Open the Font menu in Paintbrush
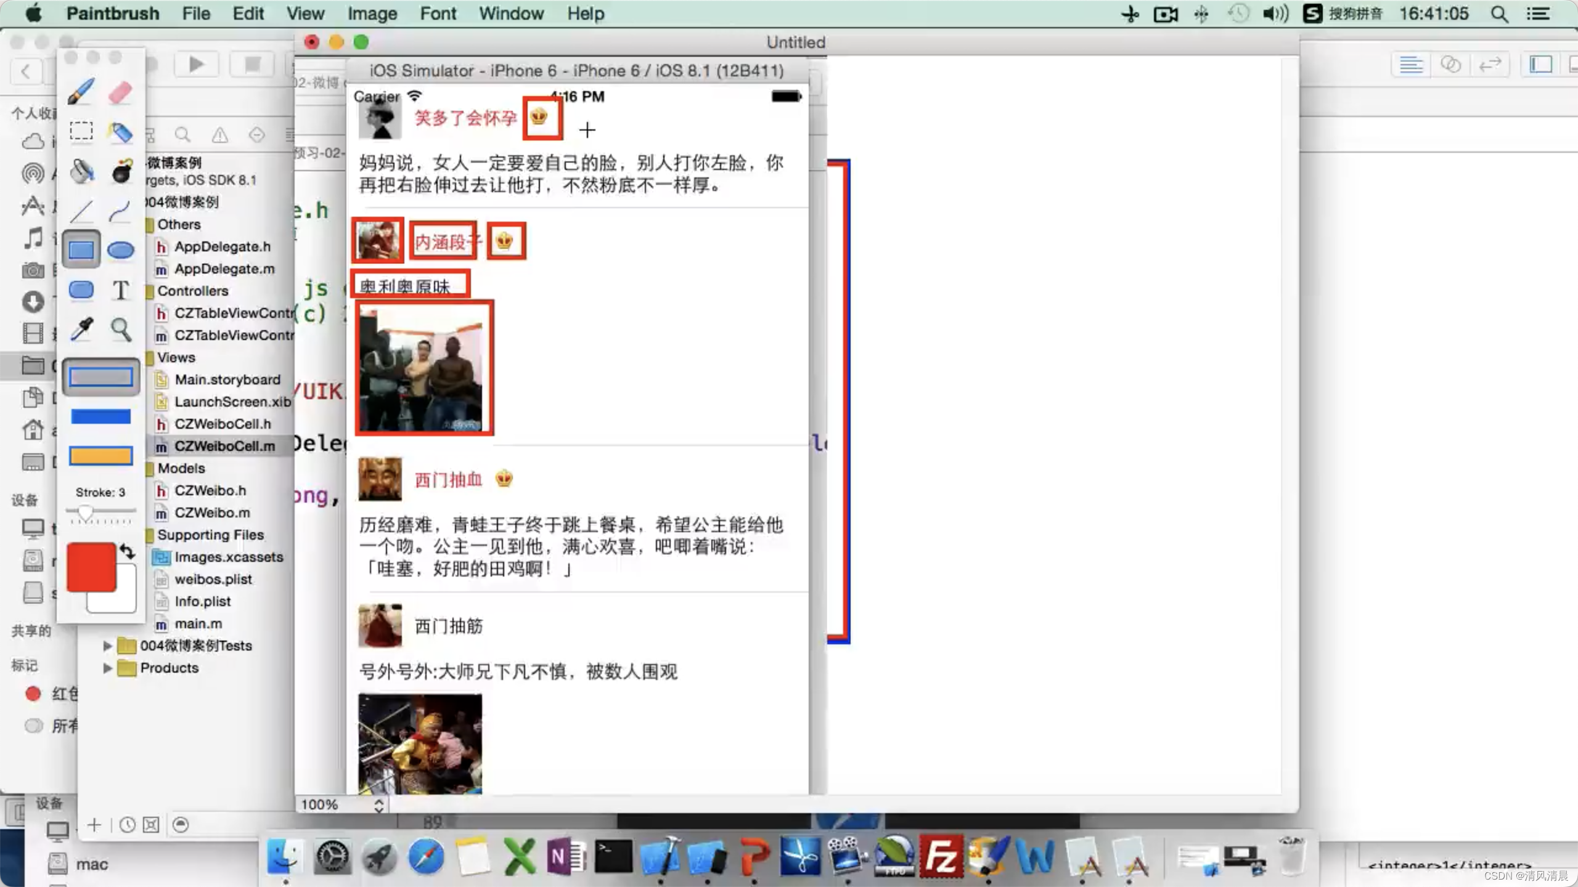Viewport: 1578px width, 887px height. click(x=438, y=13)
